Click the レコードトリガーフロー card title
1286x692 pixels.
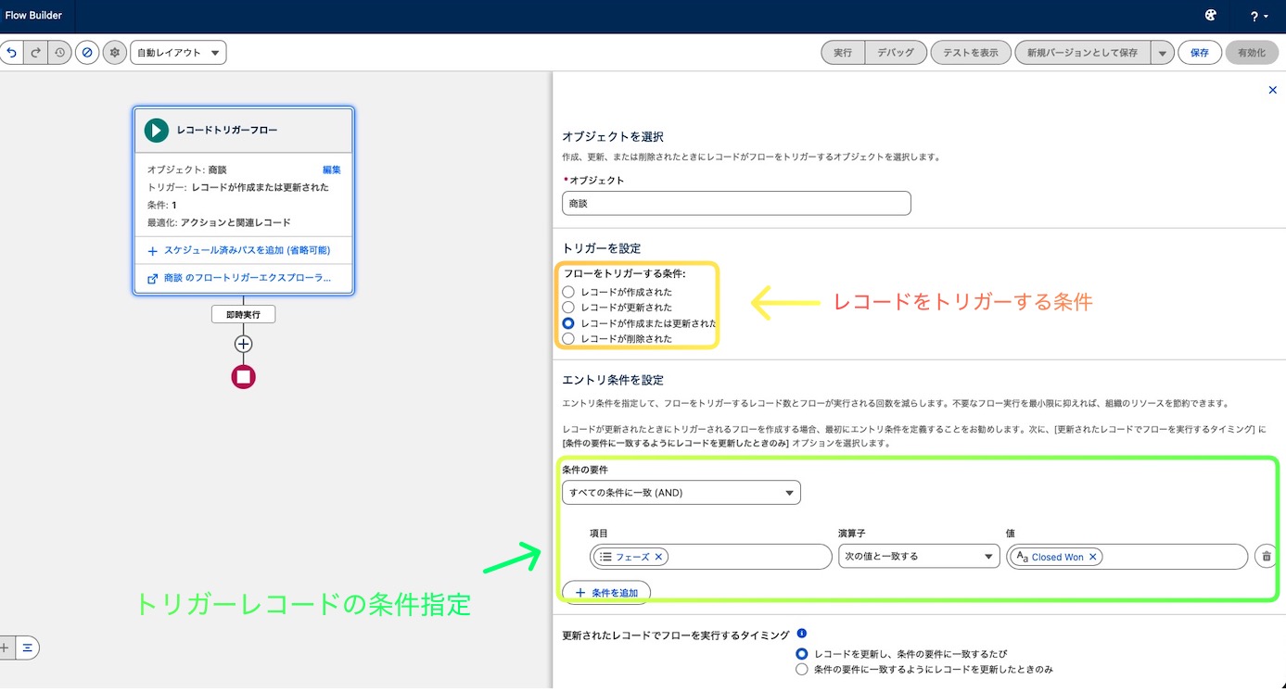pos(227,131)
